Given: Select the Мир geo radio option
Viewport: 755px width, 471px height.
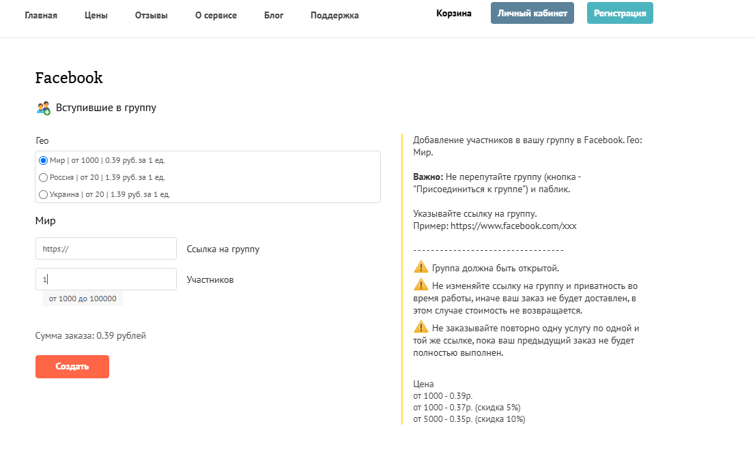Looking at the screenshot, I should [x=43, y=161].
